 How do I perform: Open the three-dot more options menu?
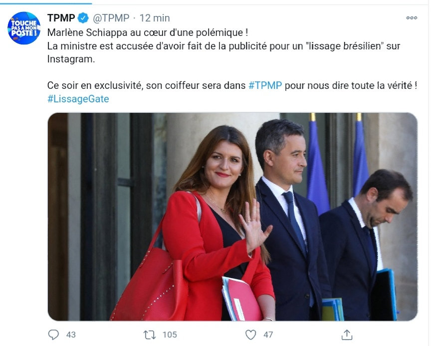[412, 18]
